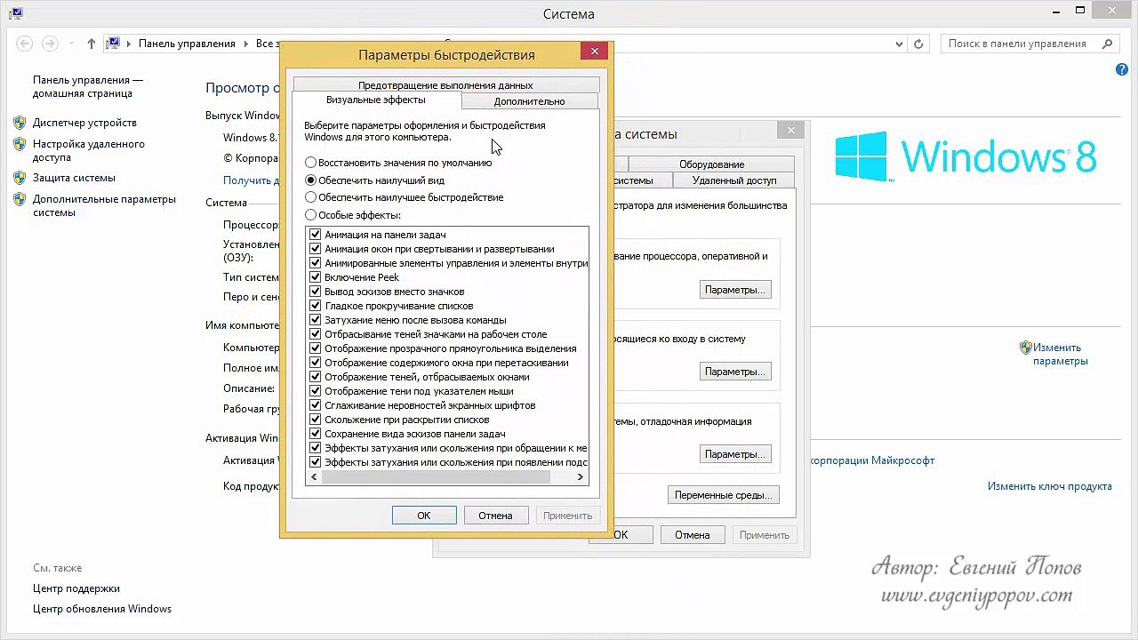Open Дополнительные параметры системы link
Screen dimensions: 1138x640
click(104, 206)
